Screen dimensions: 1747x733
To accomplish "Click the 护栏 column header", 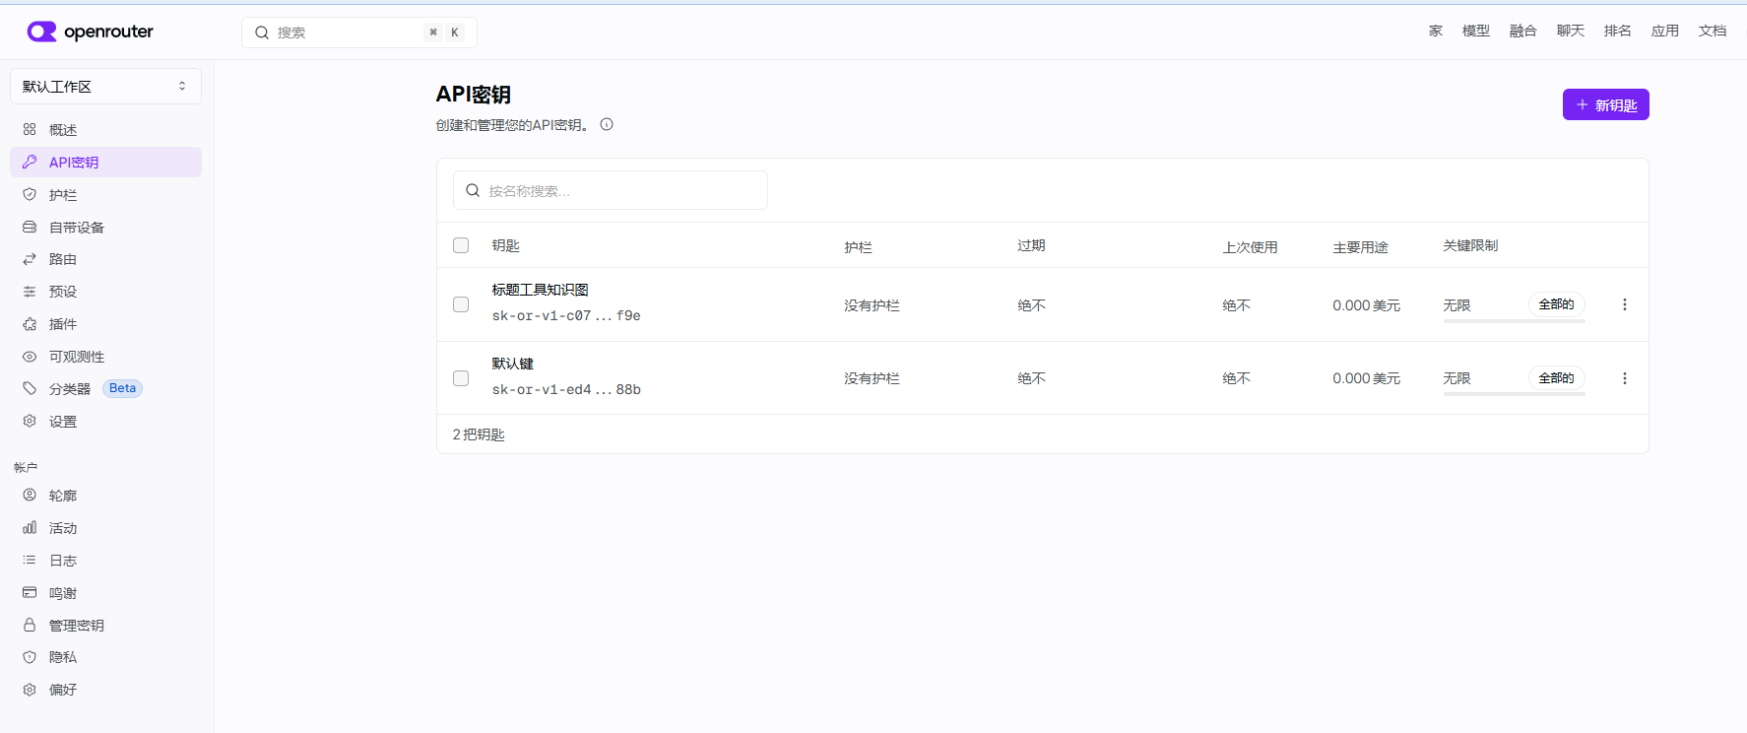I will point(858,247).
